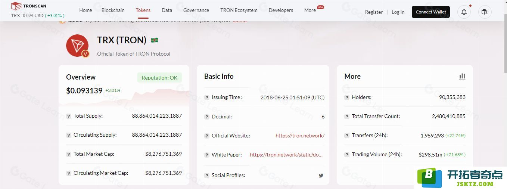The width and height of the screenshot is (507, 189).
Task: Click the +3.01% change next to Overview price
Action: click(113, 90)
